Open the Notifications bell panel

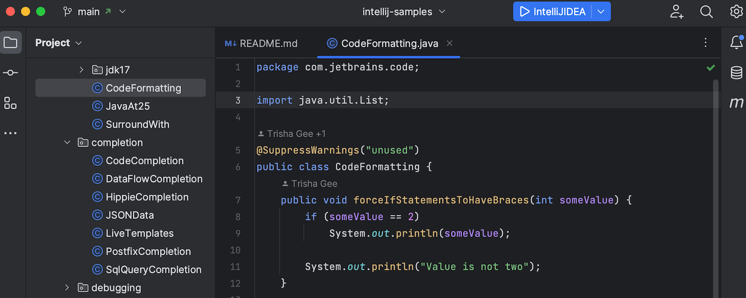(x=736, y=42)
